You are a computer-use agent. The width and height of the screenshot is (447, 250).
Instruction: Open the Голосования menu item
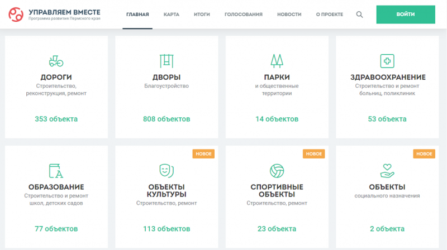[244, 15]
